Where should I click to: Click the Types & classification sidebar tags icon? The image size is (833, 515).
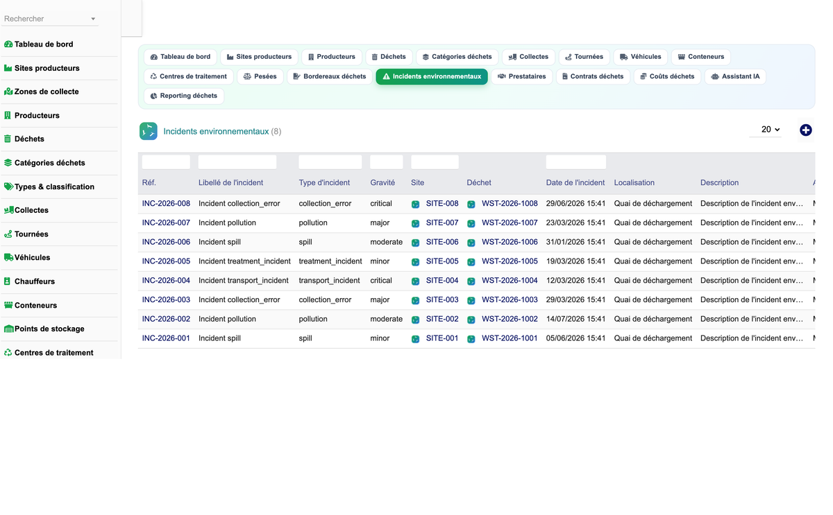[x=9, y=186]
